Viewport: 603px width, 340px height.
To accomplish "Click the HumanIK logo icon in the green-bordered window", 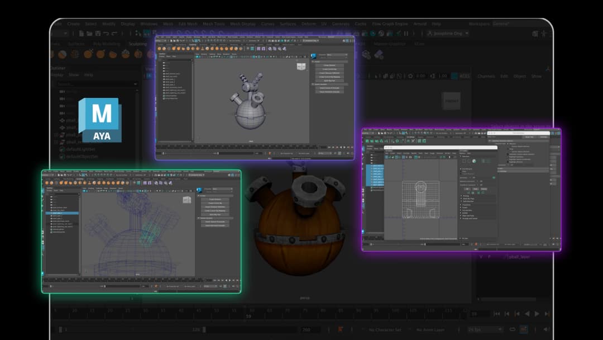I will coord(199,190).
